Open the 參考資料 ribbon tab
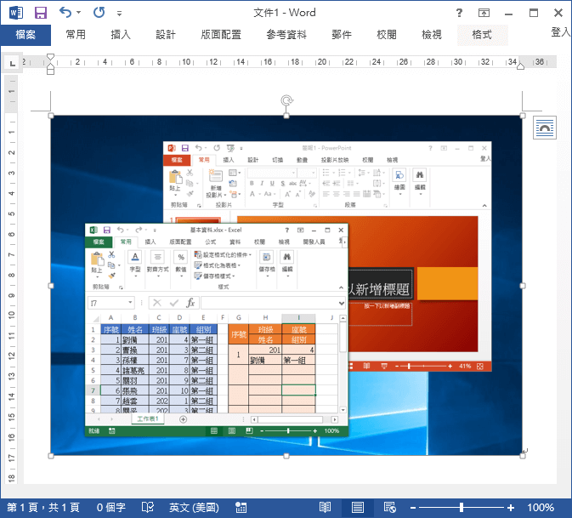Image resolution: width=572 pixels, height=518 pixels. click(x=286, y=35)
